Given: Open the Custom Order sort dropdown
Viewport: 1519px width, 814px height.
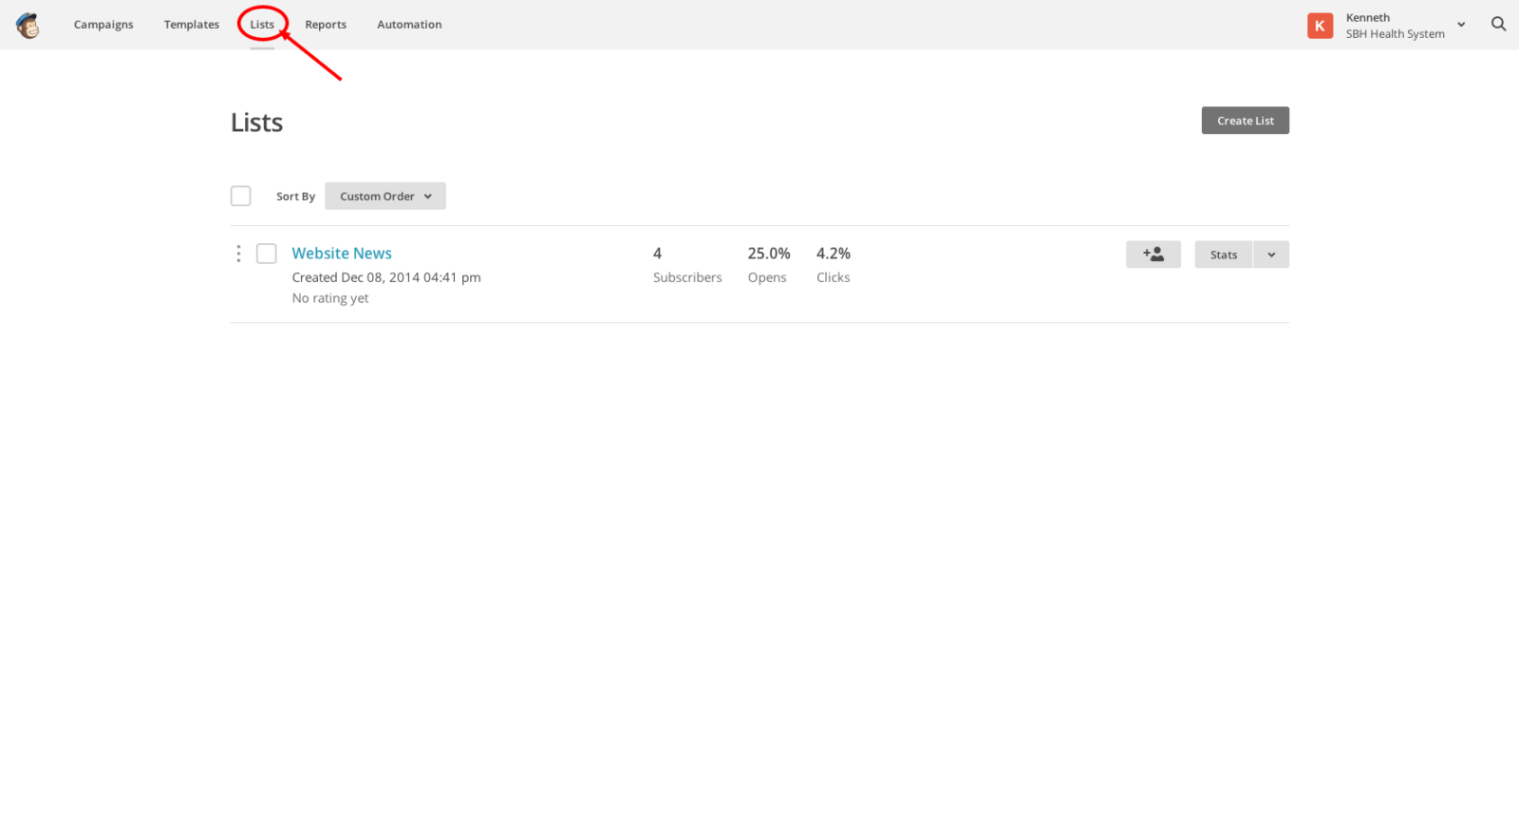Looking at the screenshot, I should (x=384, y=197).
